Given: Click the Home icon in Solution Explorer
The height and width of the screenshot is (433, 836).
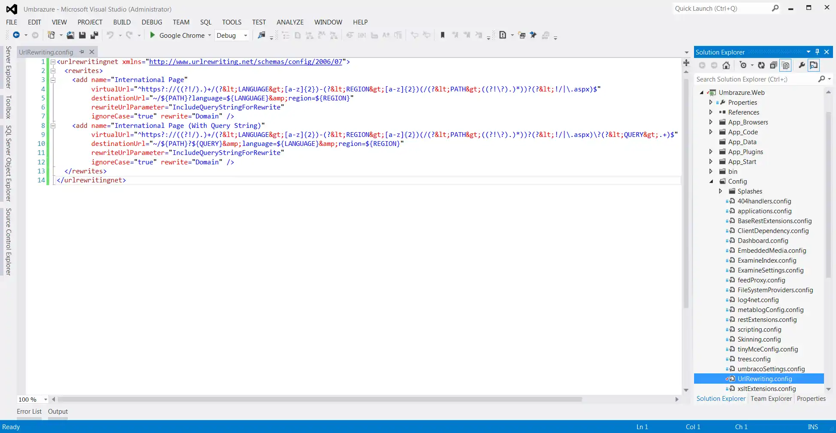Looking at the screenshot, I should pos(726,65).
